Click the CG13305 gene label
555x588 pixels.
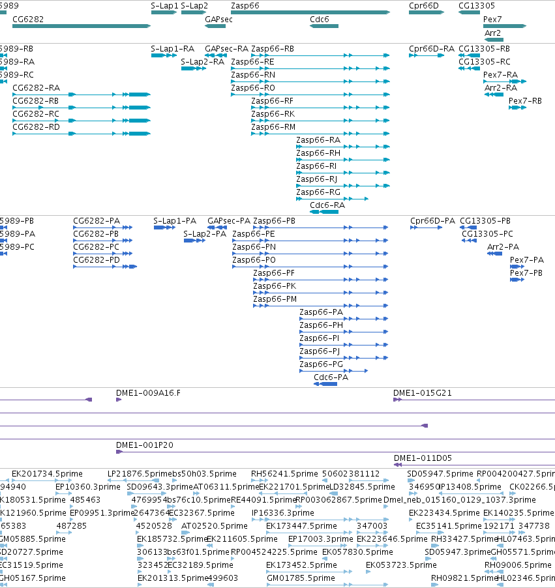pos(477,6)
